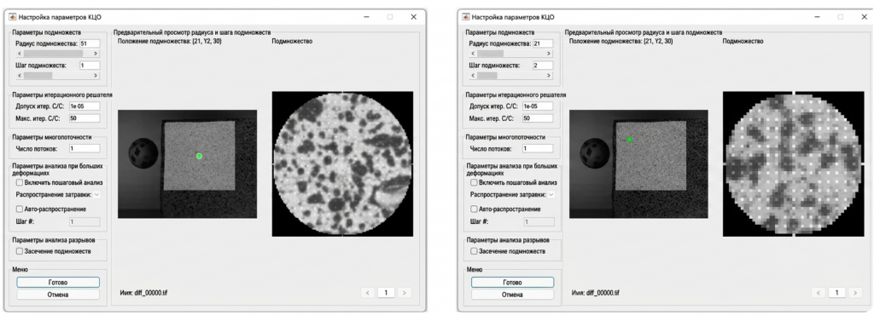Confirm with Готово in radius-21 window
The height and width of the screenshot is (315, 874).
(512, 282)
